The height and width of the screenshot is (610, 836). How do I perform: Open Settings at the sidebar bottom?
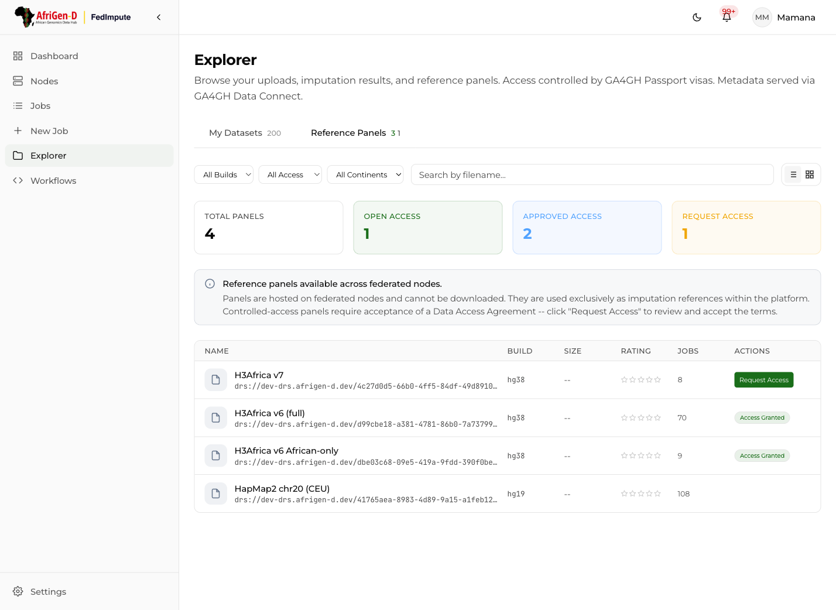(89, 592)
